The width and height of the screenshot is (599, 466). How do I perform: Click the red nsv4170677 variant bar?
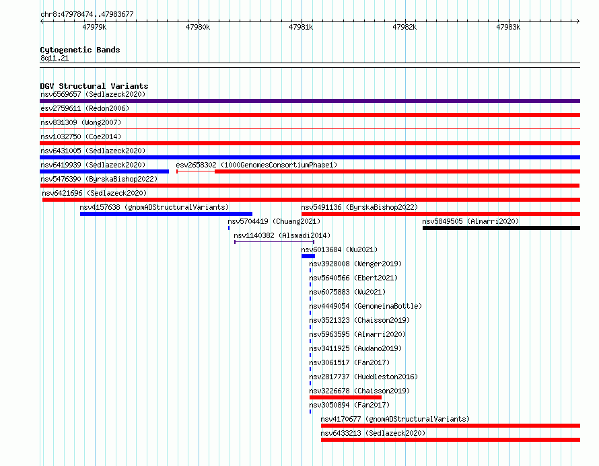click(x=451, y=426)
